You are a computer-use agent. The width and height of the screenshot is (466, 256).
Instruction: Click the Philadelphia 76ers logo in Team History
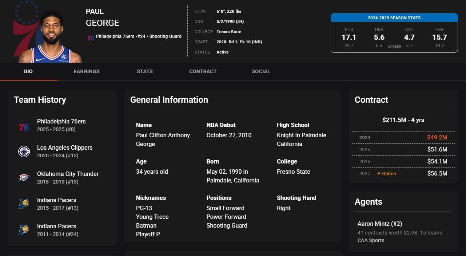[x=24, y=125]
